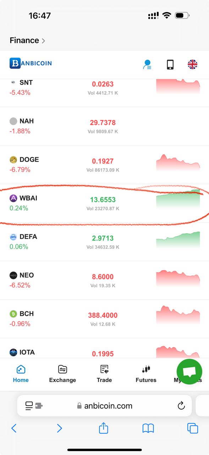Open the WBAI coin row
Viewport: 209px width, 455px height.
pyautogui.click(x=104, y=203)
